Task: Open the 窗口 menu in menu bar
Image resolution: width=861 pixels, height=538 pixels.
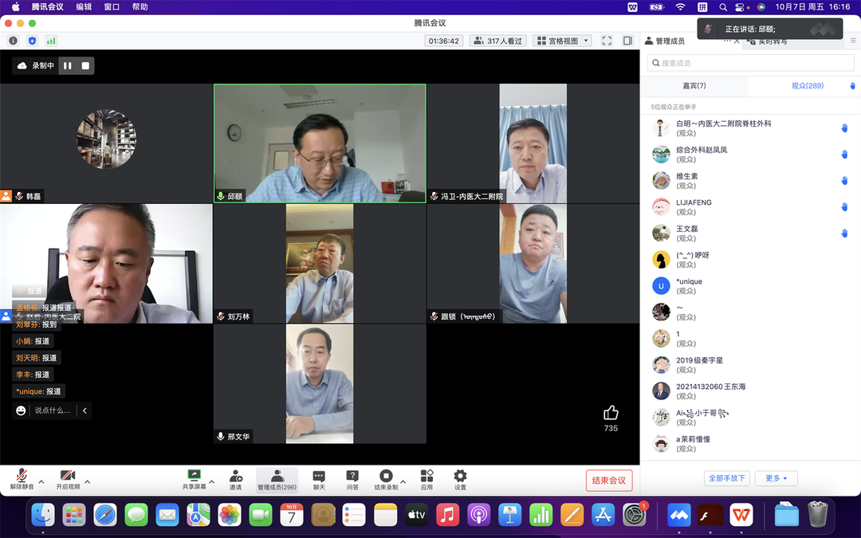Action: tap(112, 7)
